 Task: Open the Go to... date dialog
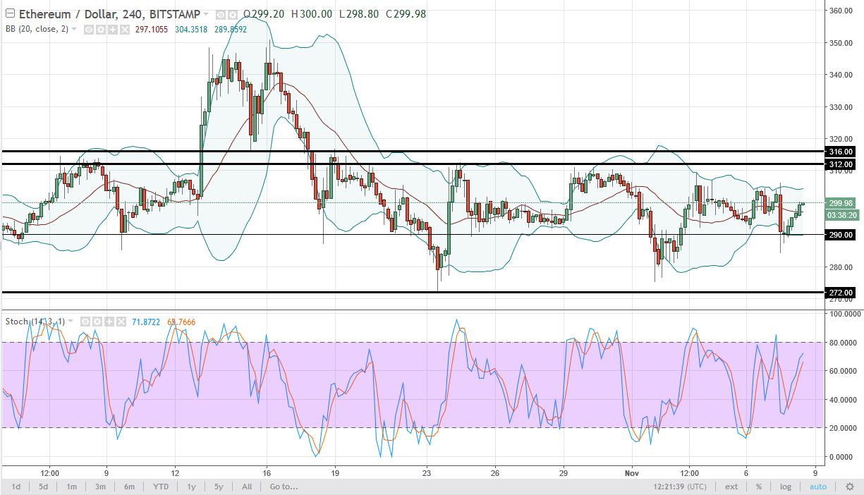click(285, 487)
